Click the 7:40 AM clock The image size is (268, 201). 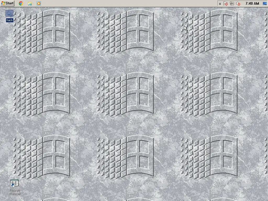click(x=252, y=3)
